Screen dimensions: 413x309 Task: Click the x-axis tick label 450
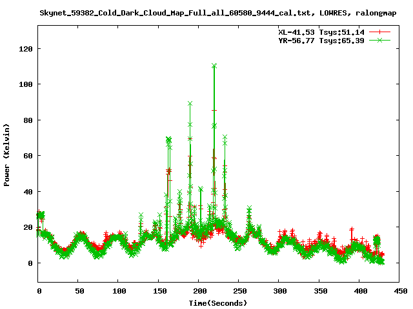400,291
